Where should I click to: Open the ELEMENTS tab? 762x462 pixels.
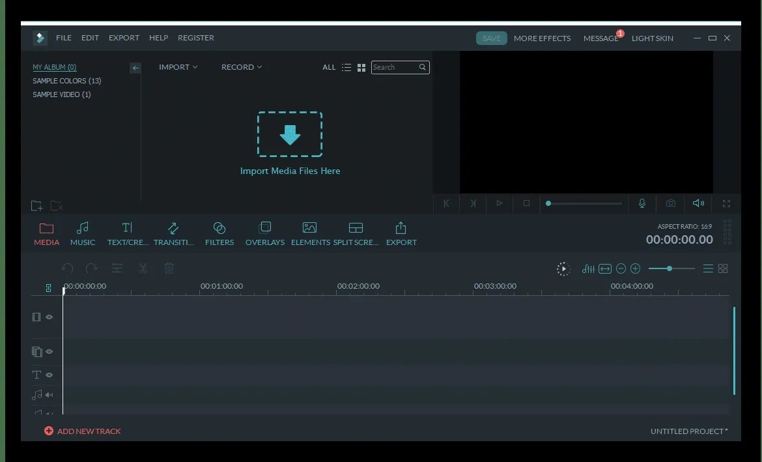310,234
